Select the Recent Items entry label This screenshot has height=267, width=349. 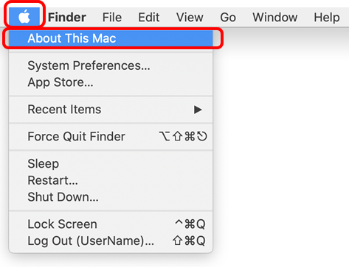[x=64, y=110]
